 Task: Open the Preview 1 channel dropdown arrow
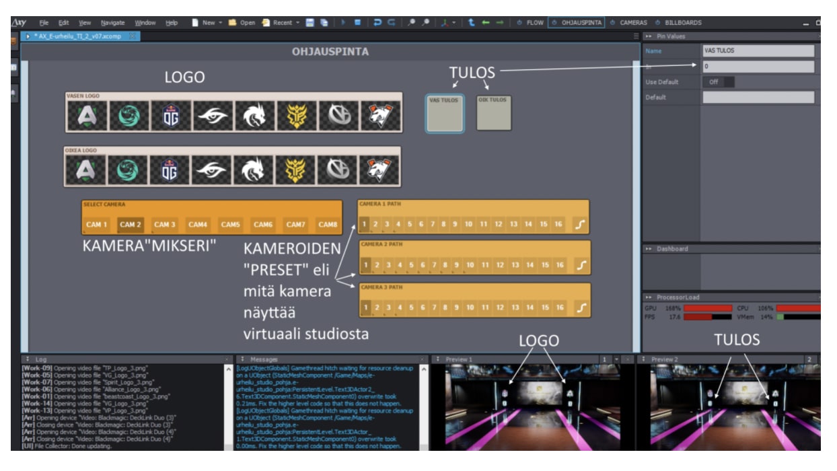(616, 359)
